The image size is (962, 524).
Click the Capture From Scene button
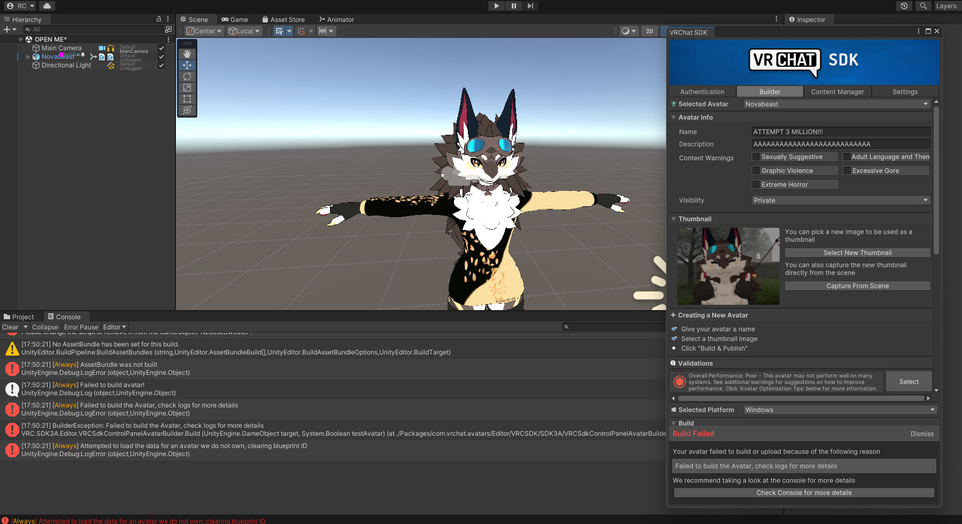(857, 286)
